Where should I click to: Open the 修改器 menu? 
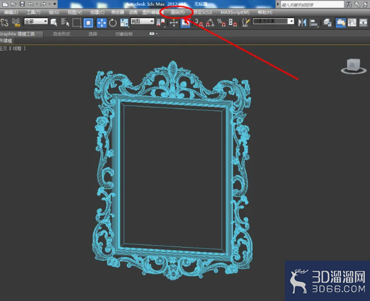(117, 12)
